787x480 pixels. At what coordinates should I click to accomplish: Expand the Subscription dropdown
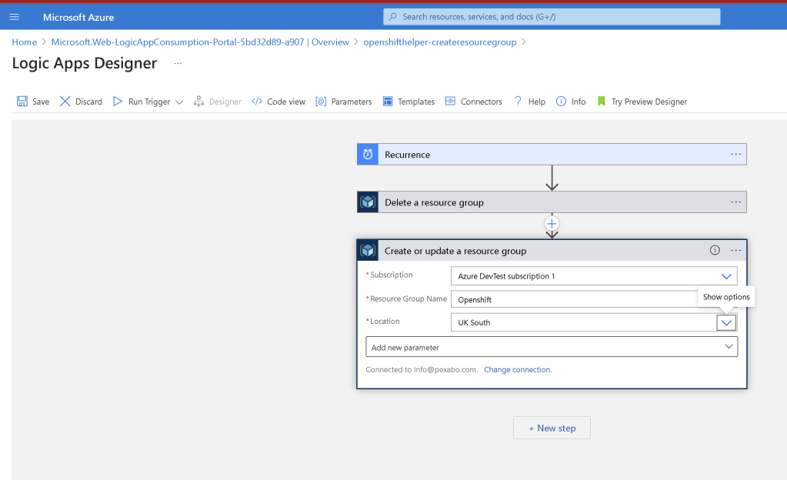pos(725,276)
